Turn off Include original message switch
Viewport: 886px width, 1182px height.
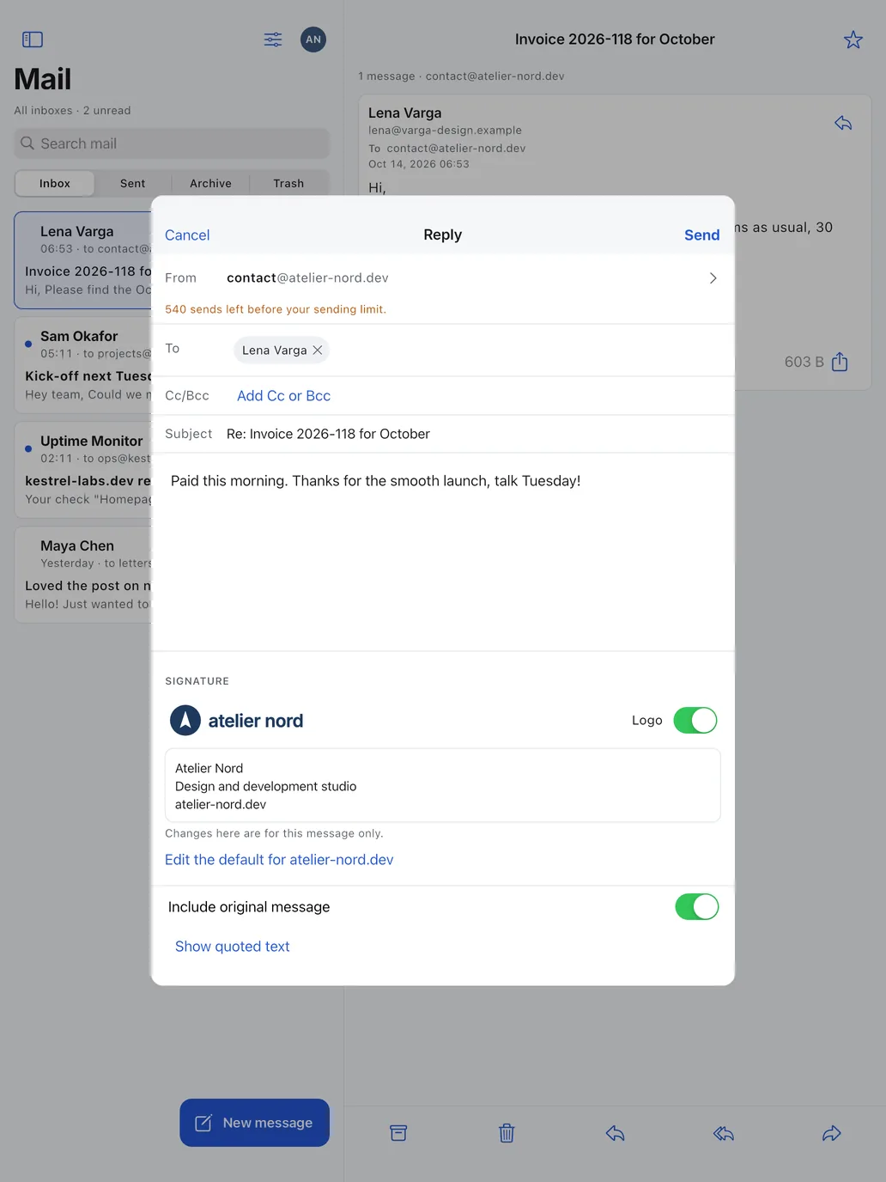click(697, 906)
